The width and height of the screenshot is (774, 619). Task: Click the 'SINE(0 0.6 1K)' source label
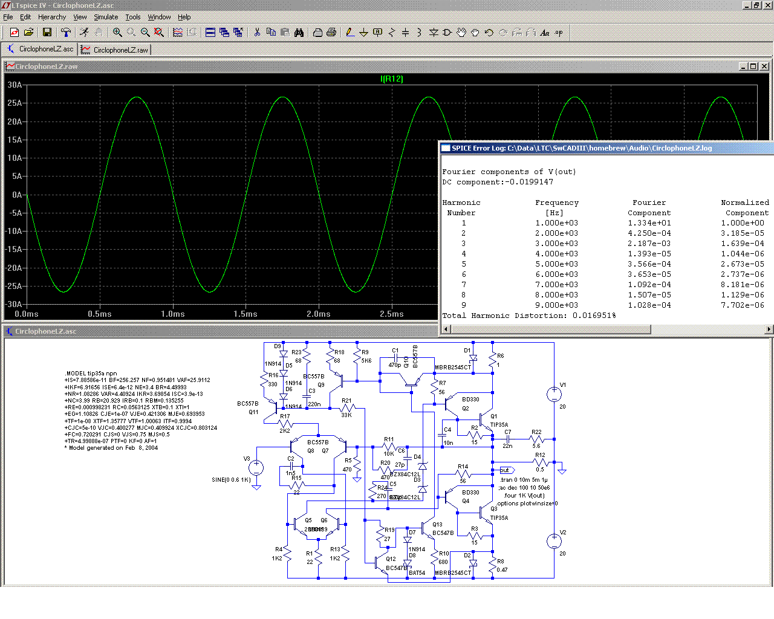click(231, 480)
